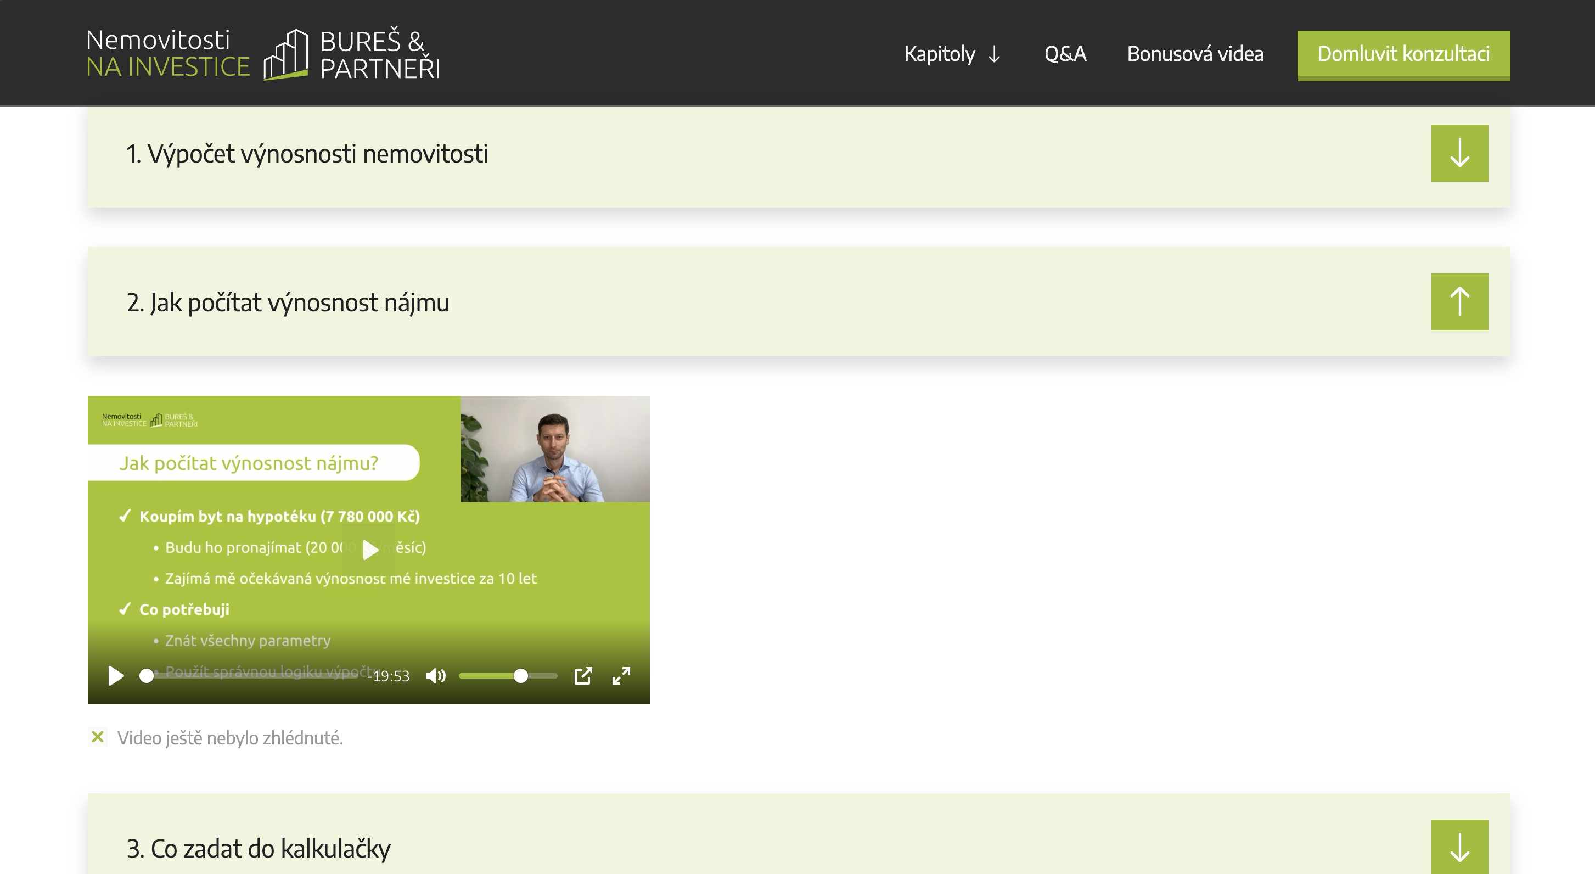This screenshot has width=1595, height=874.
Task: Mute the video via speaker icon
Action: tap(435, 676)
